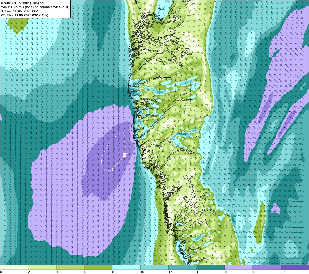Click the legend scale value '14'
Screen dimensions: 309x274
[x=198, y=272]
